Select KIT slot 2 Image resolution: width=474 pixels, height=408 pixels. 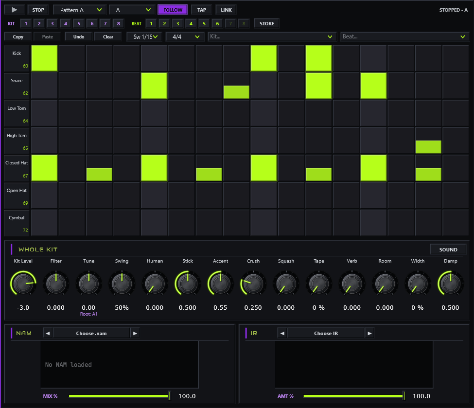tap(39, 23)
